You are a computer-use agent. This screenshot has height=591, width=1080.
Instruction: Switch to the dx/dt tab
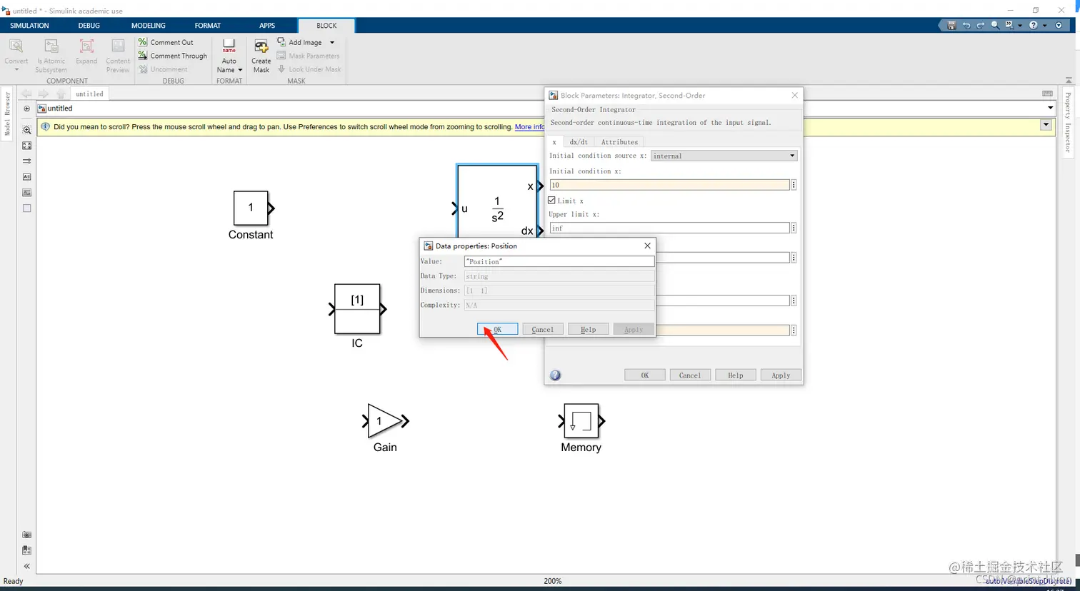tap(579, 142)
